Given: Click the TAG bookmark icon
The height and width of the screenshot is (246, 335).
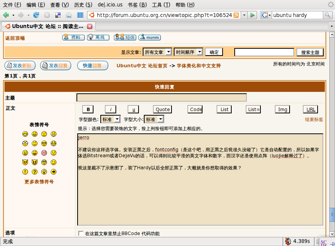Looking at the screenshot, I should pyautogui.click(x=69, y=15).
